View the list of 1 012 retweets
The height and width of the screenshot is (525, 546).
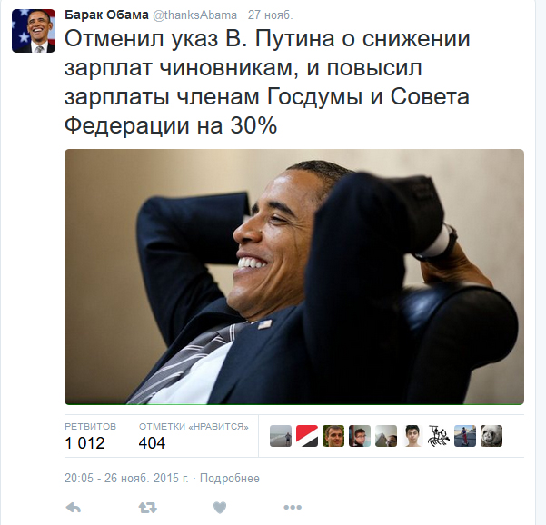click(90, 437)
